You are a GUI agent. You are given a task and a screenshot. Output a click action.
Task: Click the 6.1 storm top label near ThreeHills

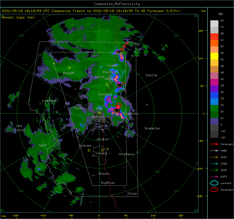pos(116,111)
